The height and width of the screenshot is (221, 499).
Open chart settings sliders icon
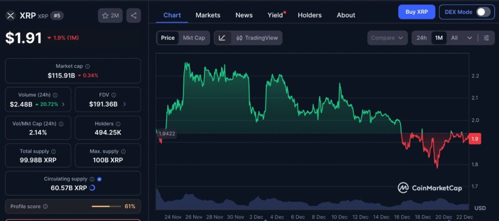[487, 38]
